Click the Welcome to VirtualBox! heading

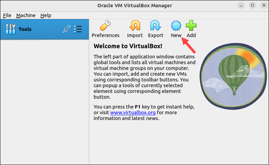click(128, 46)
